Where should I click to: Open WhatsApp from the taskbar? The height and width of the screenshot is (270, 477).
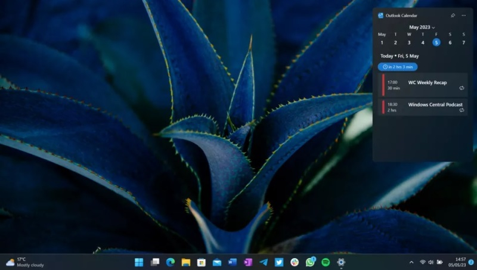click(310, 262)
